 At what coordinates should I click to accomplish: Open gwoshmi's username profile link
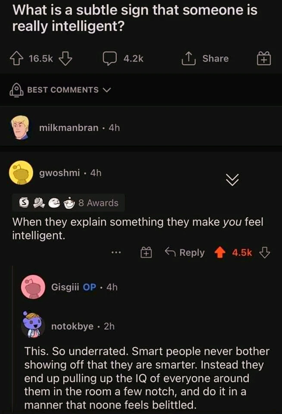(x=60, y=173)
